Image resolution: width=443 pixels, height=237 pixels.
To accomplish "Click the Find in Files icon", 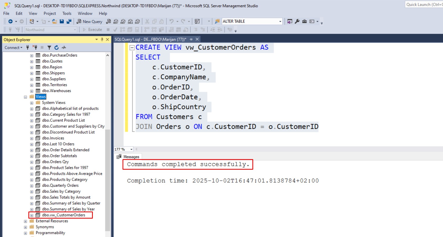I will point(217,22).
